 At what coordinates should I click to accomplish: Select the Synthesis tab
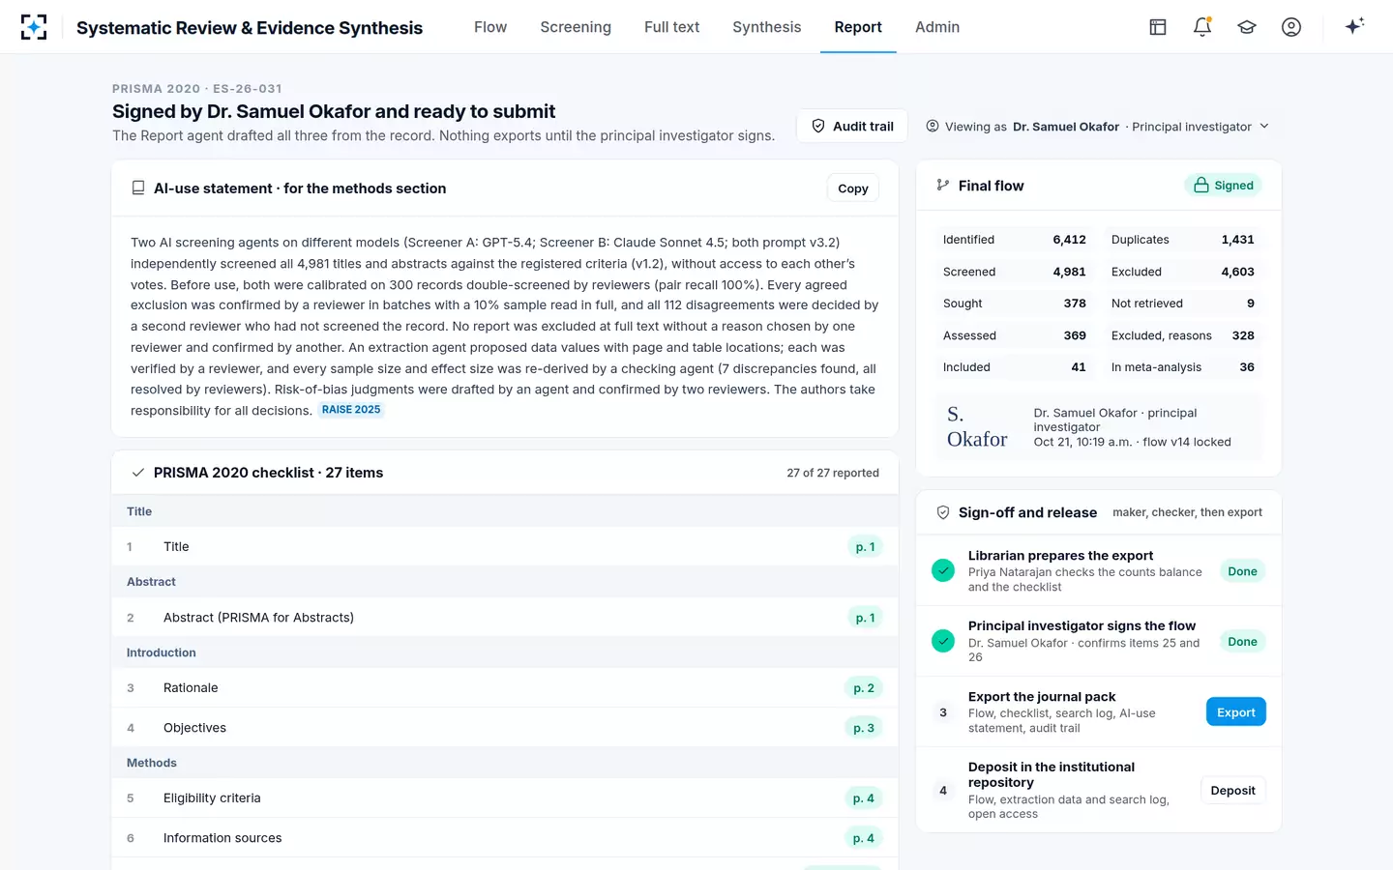point(767,27)
